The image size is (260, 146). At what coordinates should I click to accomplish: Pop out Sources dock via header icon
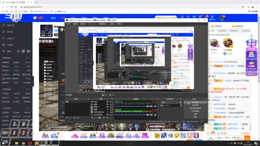[x=112, y=99]
